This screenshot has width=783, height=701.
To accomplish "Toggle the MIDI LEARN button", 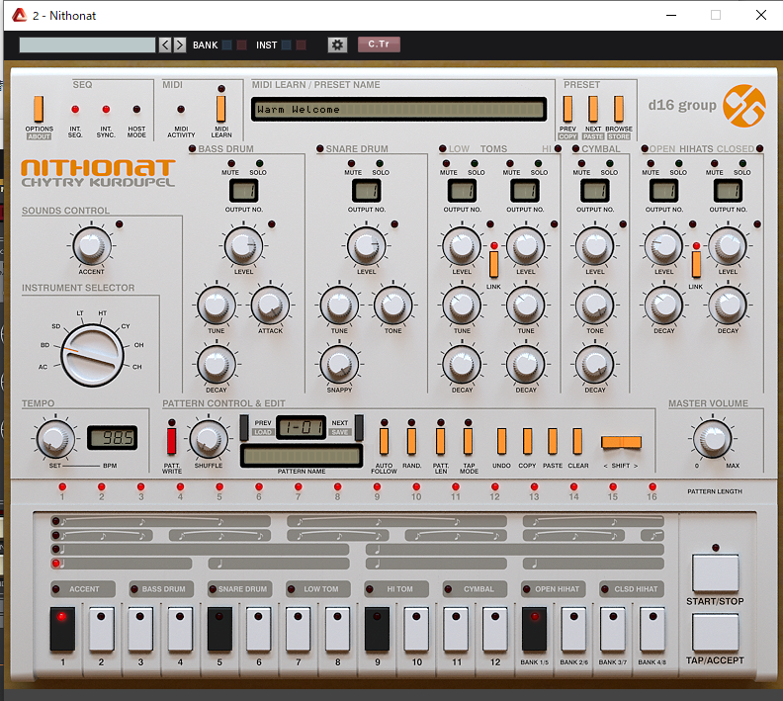I will click(220, 109).
